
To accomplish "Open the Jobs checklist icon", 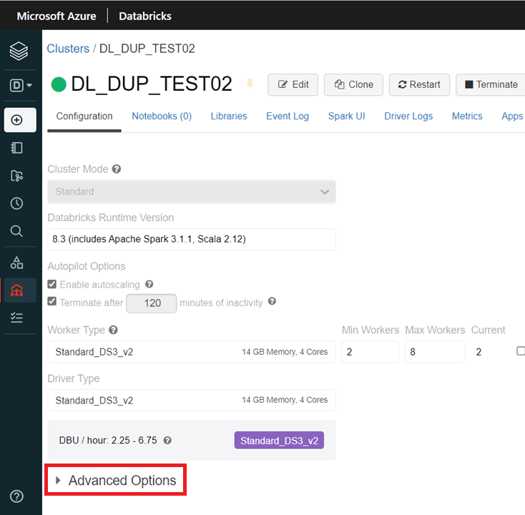I will pyautogui.click(x=16, y=318).
